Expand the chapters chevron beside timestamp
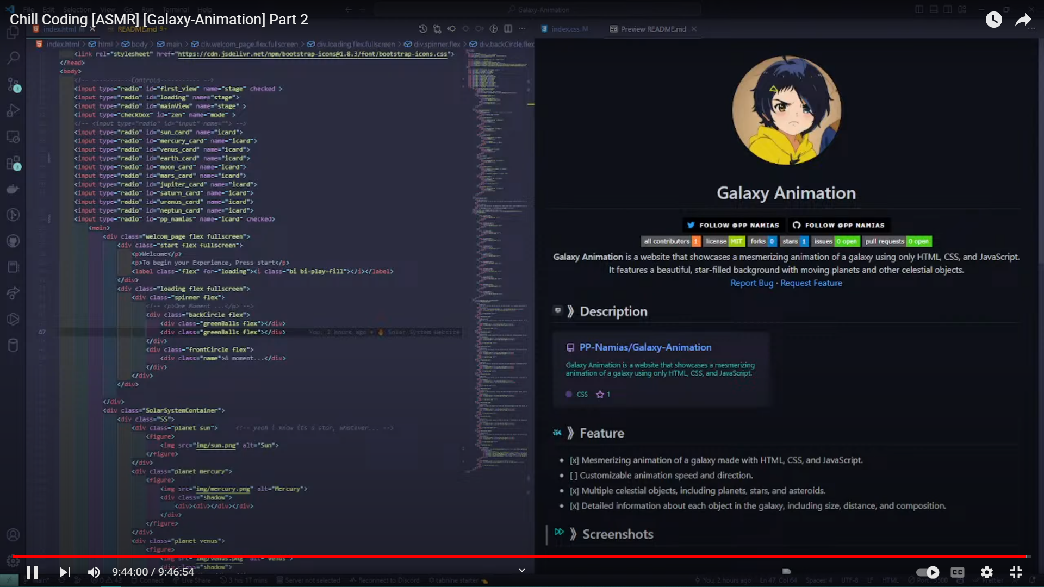Viewport: 1044px width, 587px height. point(522,570)
